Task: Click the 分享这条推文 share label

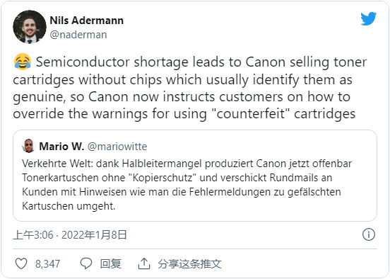Action: 189,264
